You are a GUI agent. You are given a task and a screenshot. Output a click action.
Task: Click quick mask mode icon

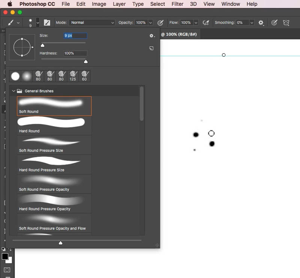point(7,270)
